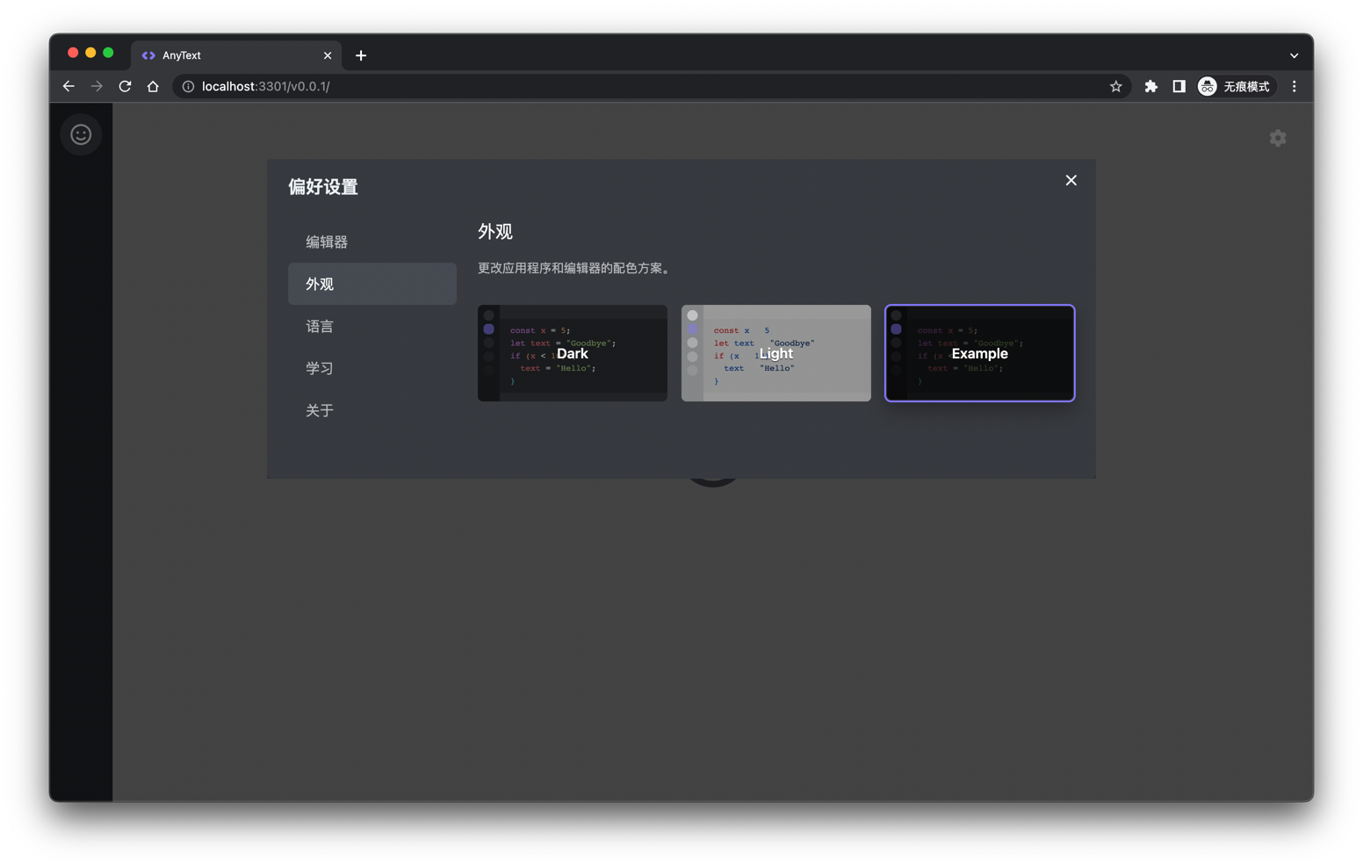
Task: Bookmark this page with the star icon
Action: pyautogui.click(x=1115, y=86)
